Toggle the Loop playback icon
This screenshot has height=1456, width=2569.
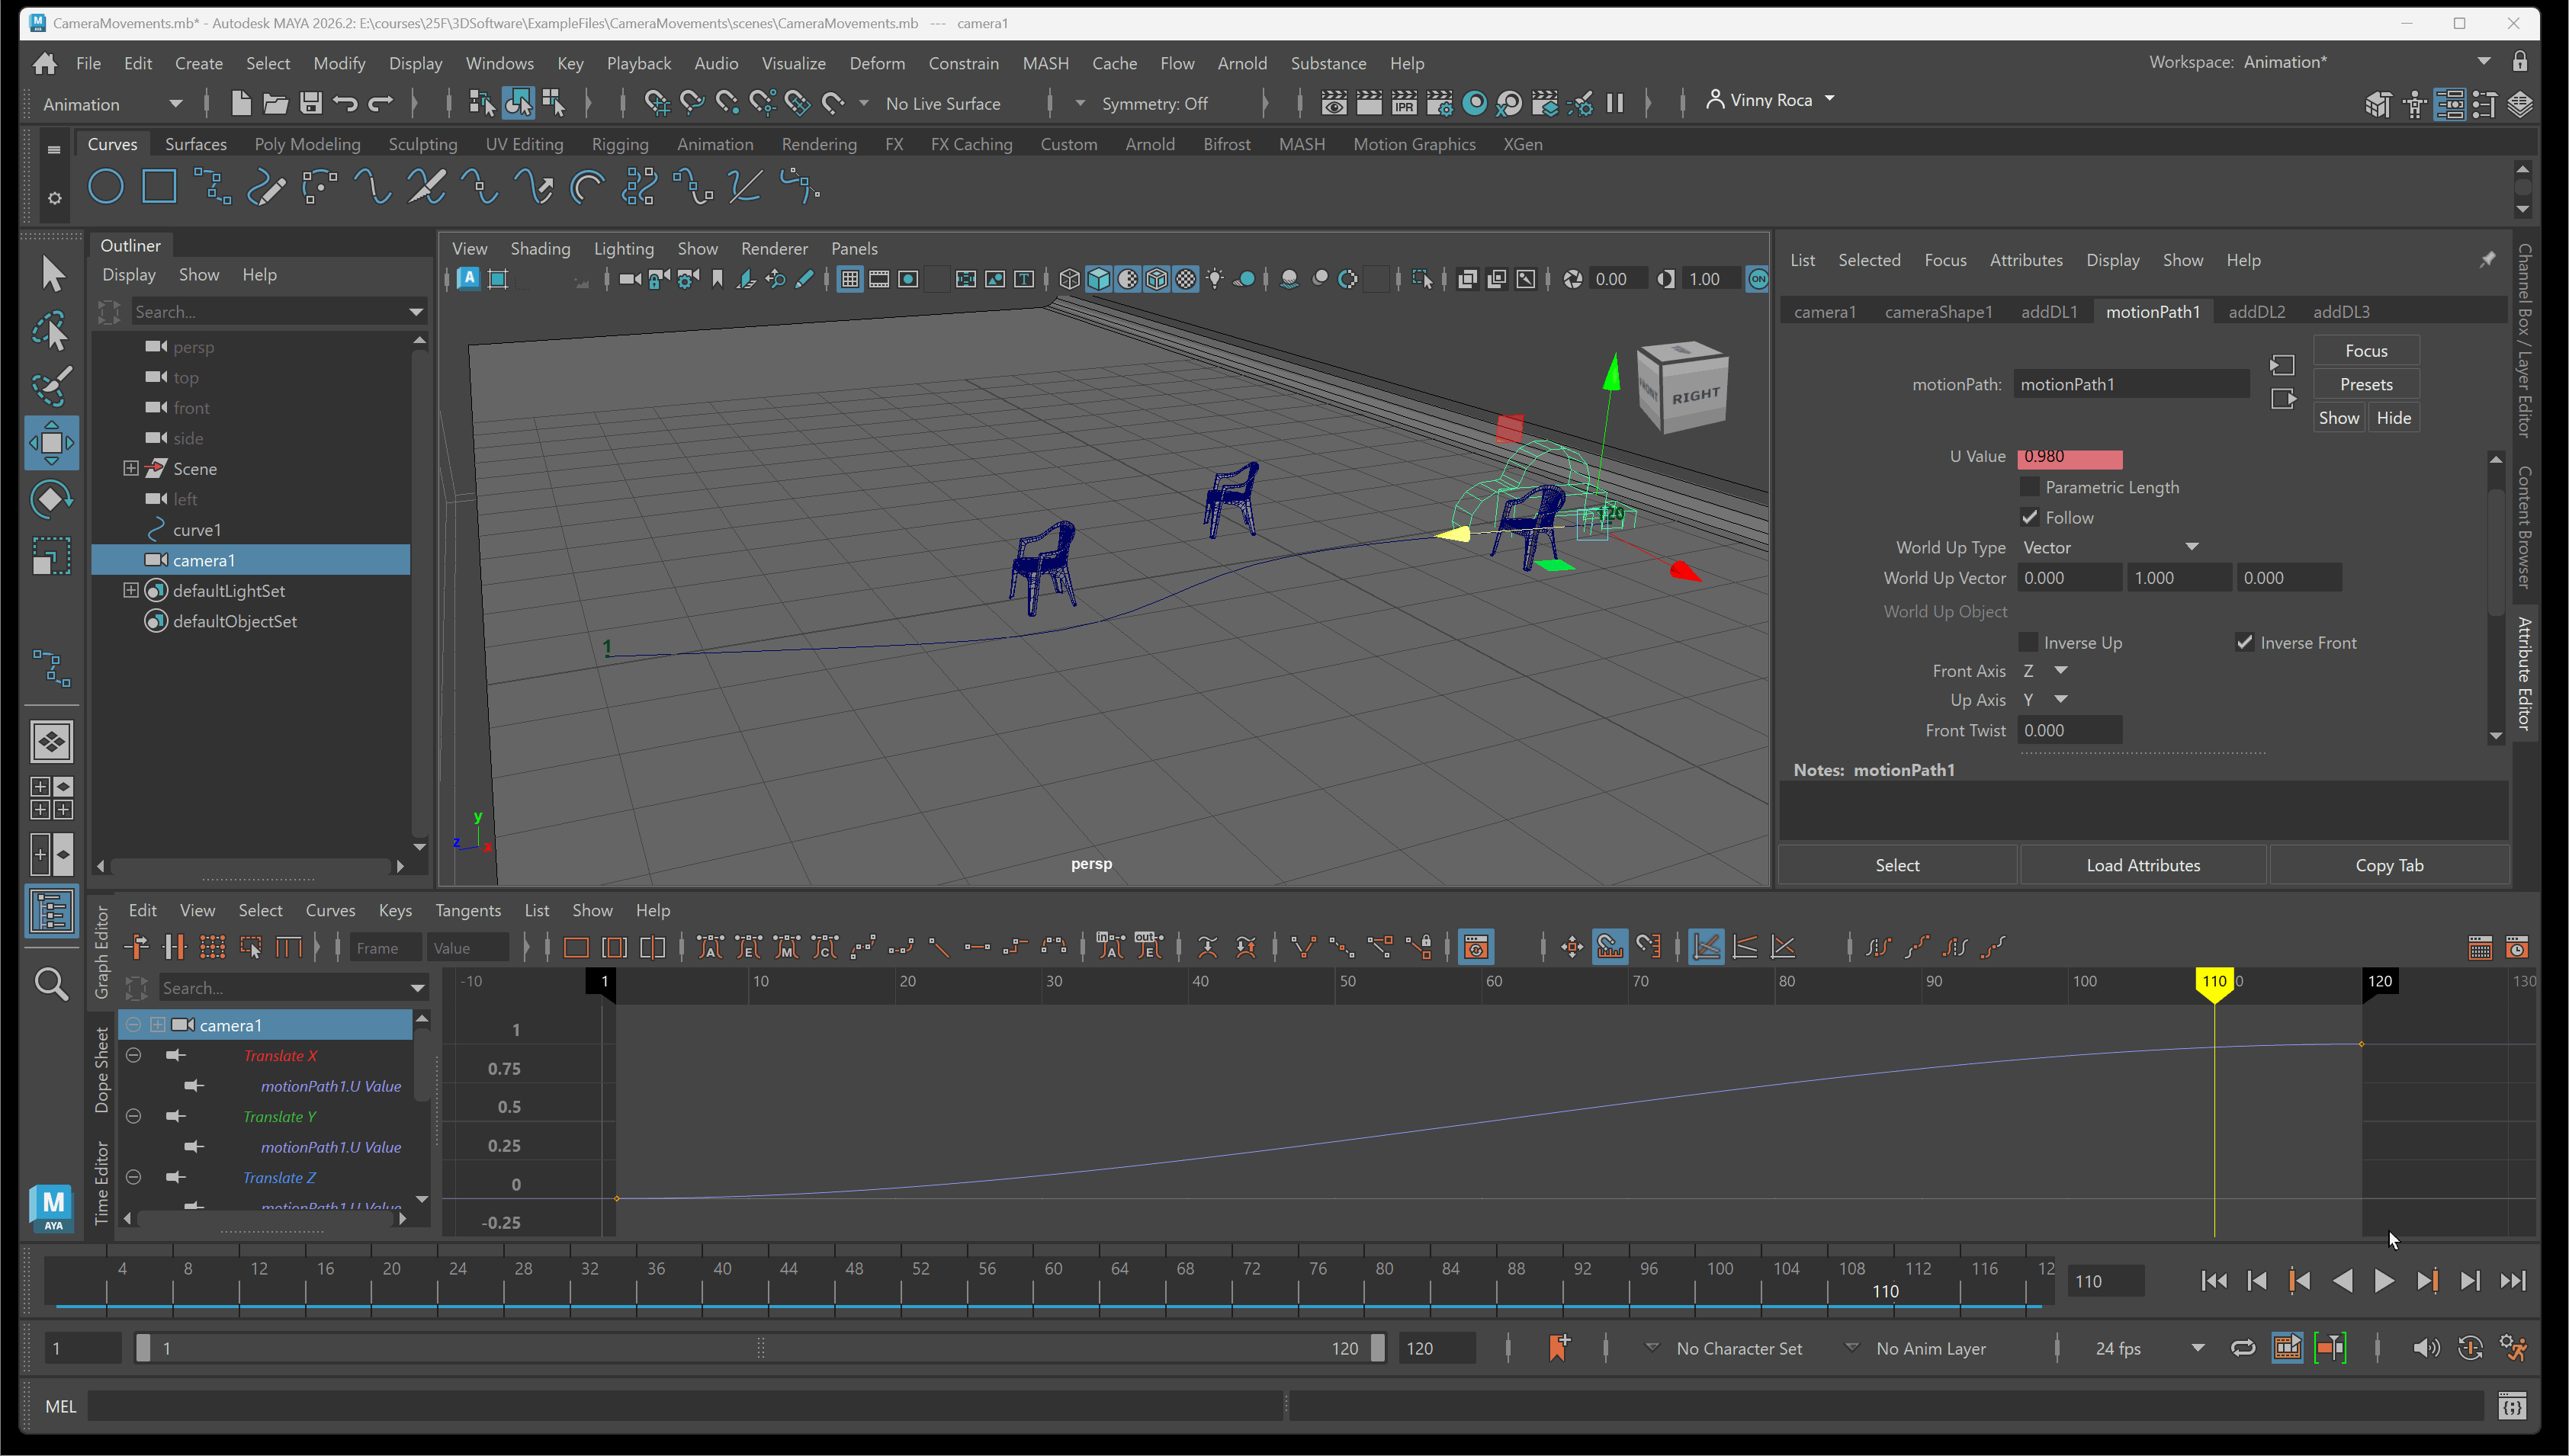click(x=2243, y=1348)
